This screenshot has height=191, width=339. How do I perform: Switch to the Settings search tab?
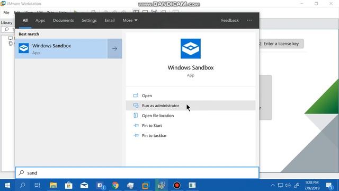pyautogui.click(x=89, y=20)
